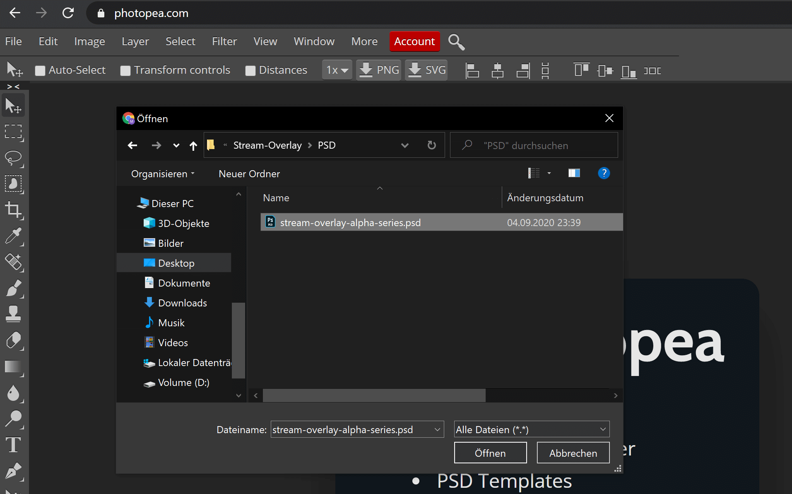792x494 pixels.
Task: Select stream-overlay-alpha-series.psd file
Action: pyautogui.click(x=350, y=222)
